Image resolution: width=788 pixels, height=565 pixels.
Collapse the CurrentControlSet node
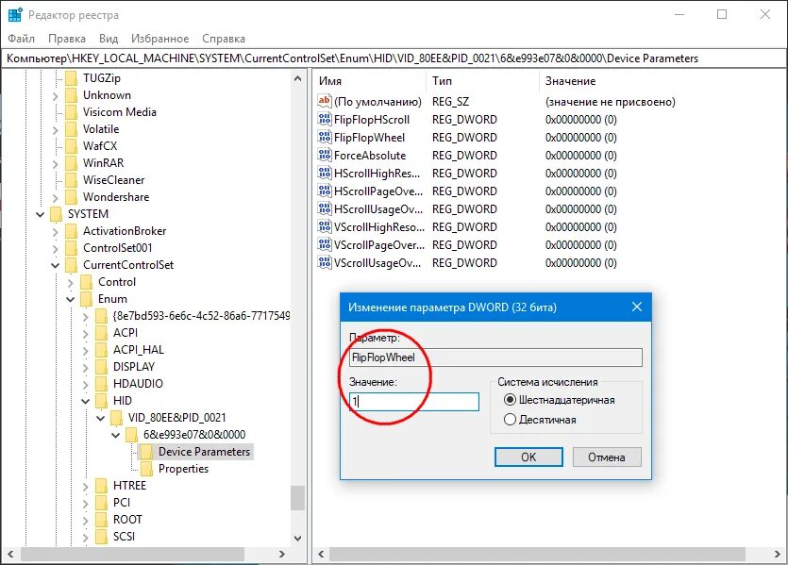point(56,265)
